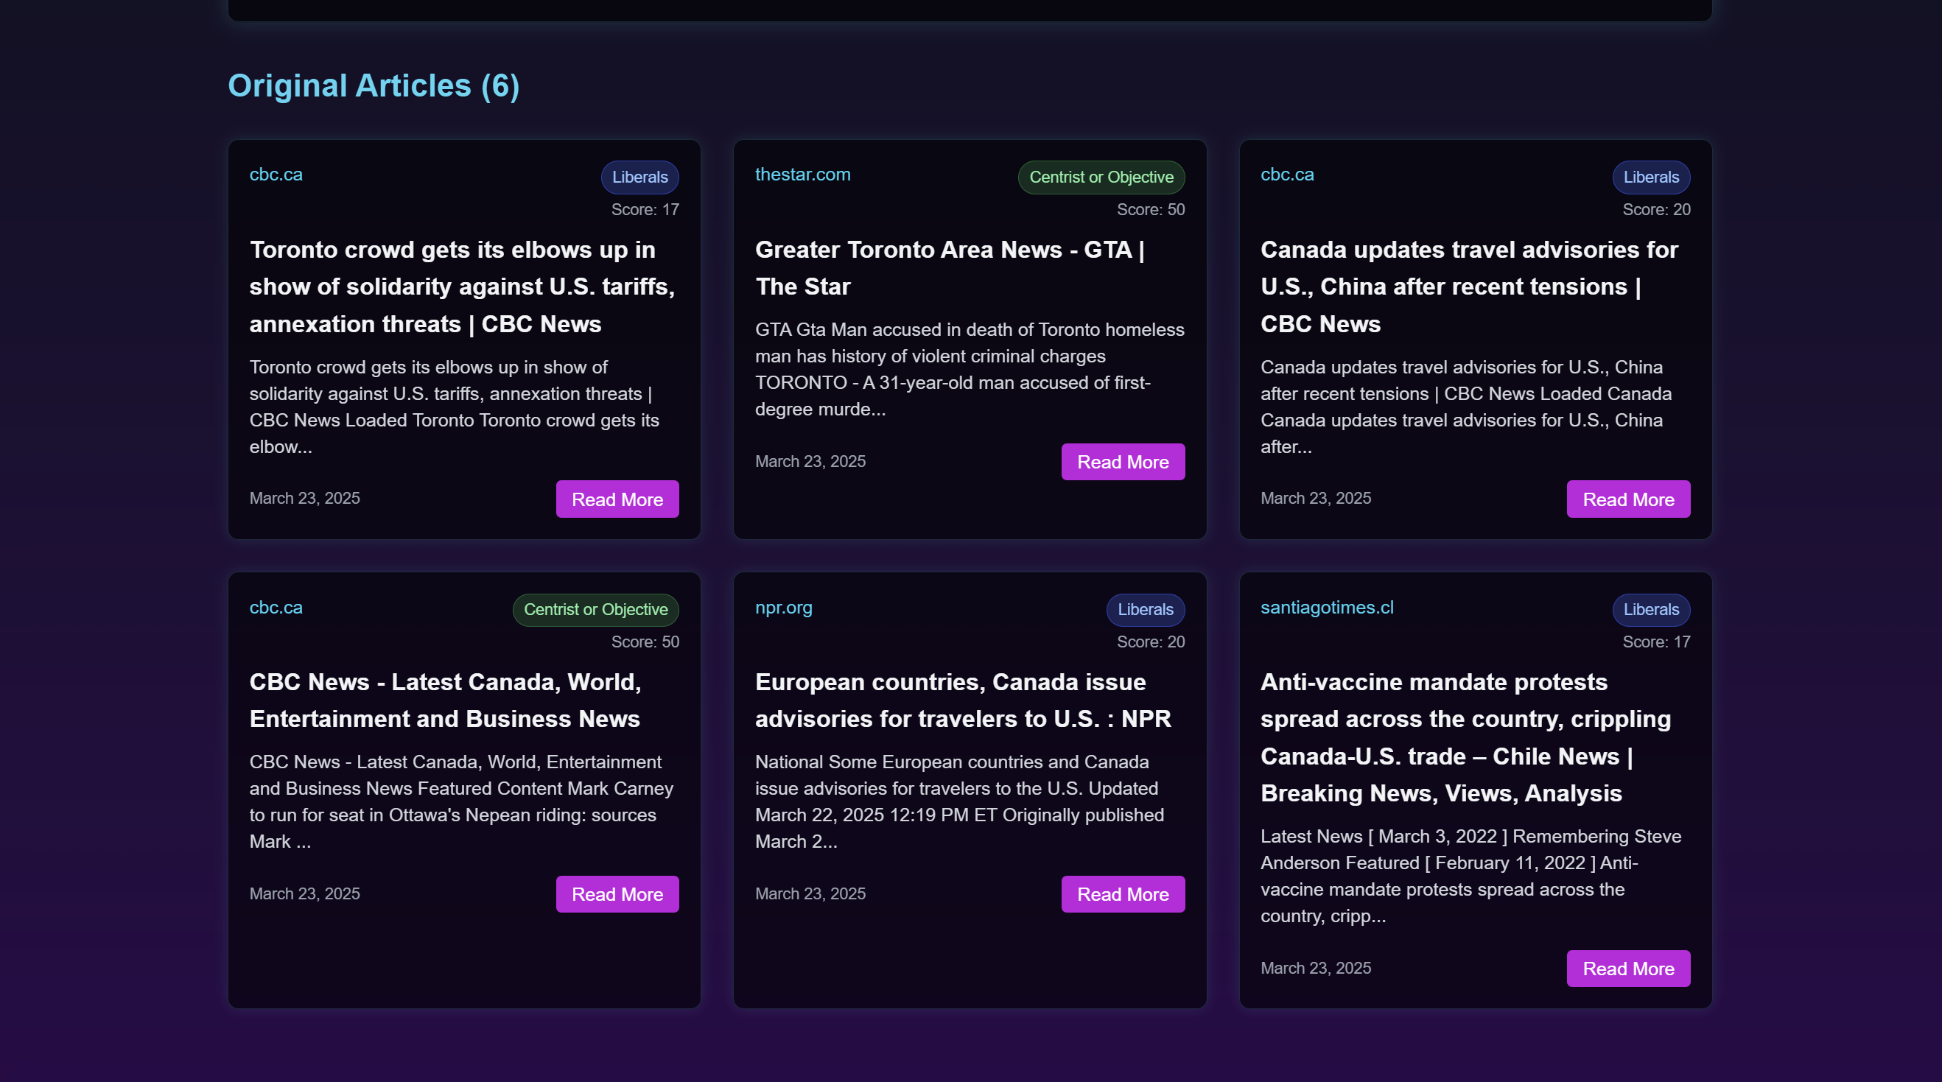Click Read More on Anti-vaccine mandate protests card

tap(1627, 969)
